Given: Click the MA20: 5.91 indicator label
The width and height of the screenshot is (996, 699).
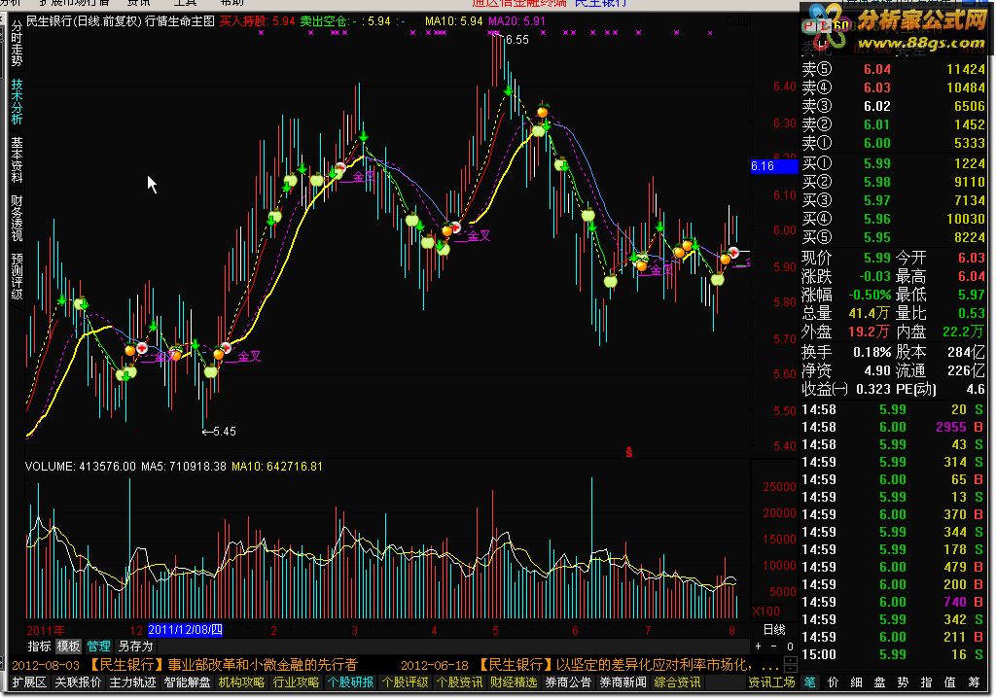Looking at the screenshot, I should coord(516,21).
